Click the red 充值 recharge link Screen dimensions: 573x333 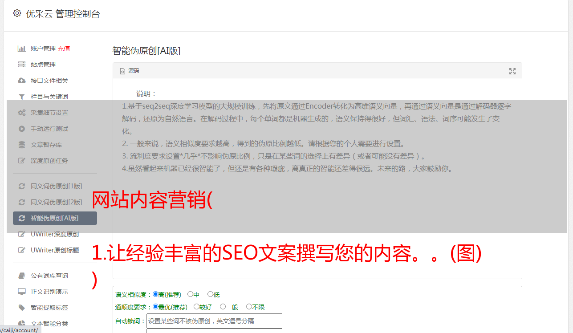click(64, 49)
